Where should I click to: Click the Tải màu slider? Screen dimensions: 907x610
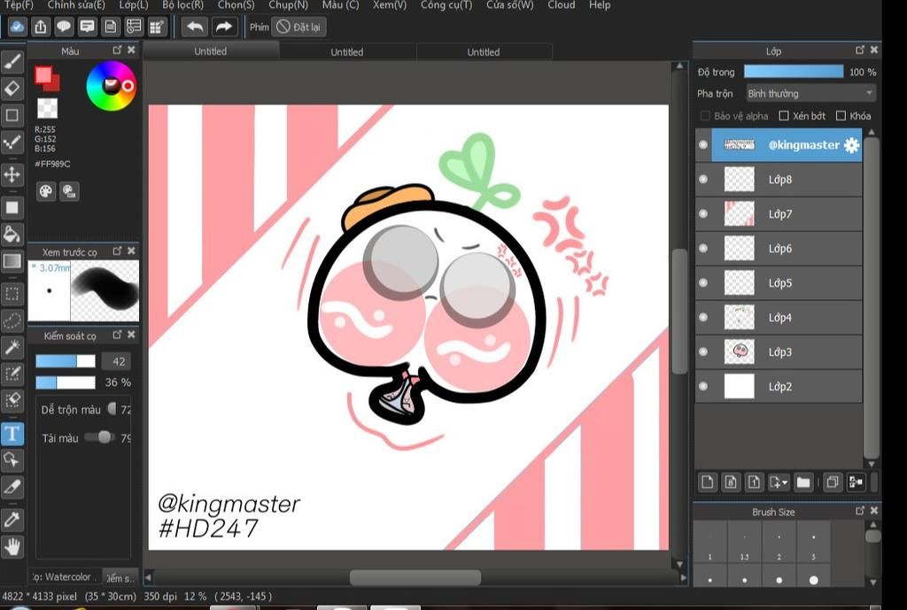coord(99,437)
